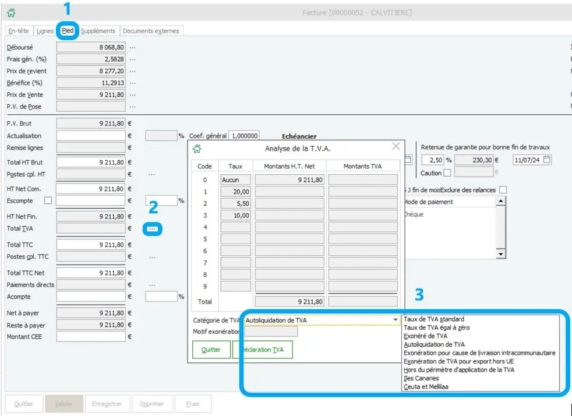The image size is (572, 416).
Task: Click the home icon in the Analyse de la T.V.A. dialog
Action: pyautogui.click(x=197, y=149)
